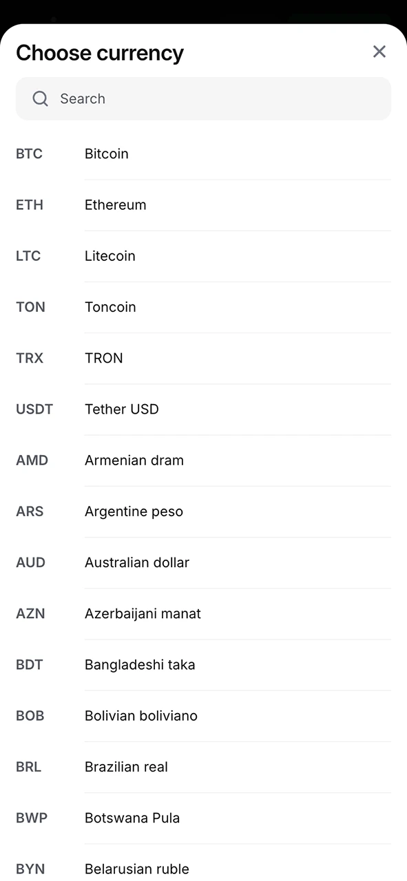This screenshot has height=881, width=407.
Task: Pick Azerbaijani manat (AZN)
Action: (x=203, y=614)
